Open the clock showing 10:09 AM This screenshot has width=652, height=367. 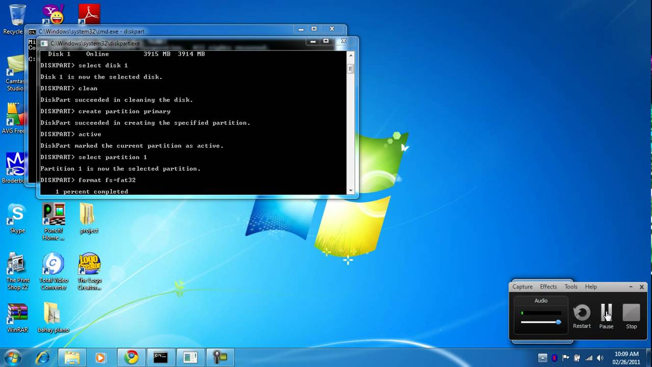point(626,358)
